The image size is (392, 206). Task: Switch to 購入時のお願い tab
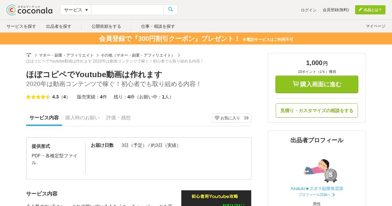pos(82,118)
